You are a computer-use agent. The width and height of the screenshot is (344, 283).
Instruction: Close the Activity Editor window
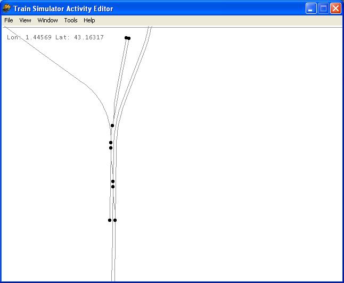335,9
